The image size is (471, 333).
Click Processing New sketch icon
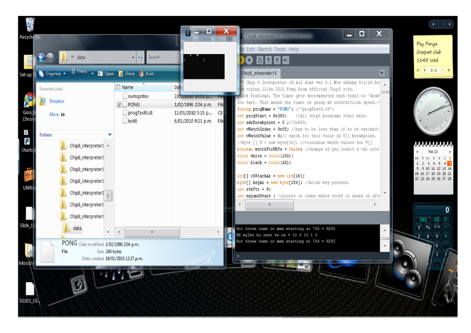pos(260,61)
